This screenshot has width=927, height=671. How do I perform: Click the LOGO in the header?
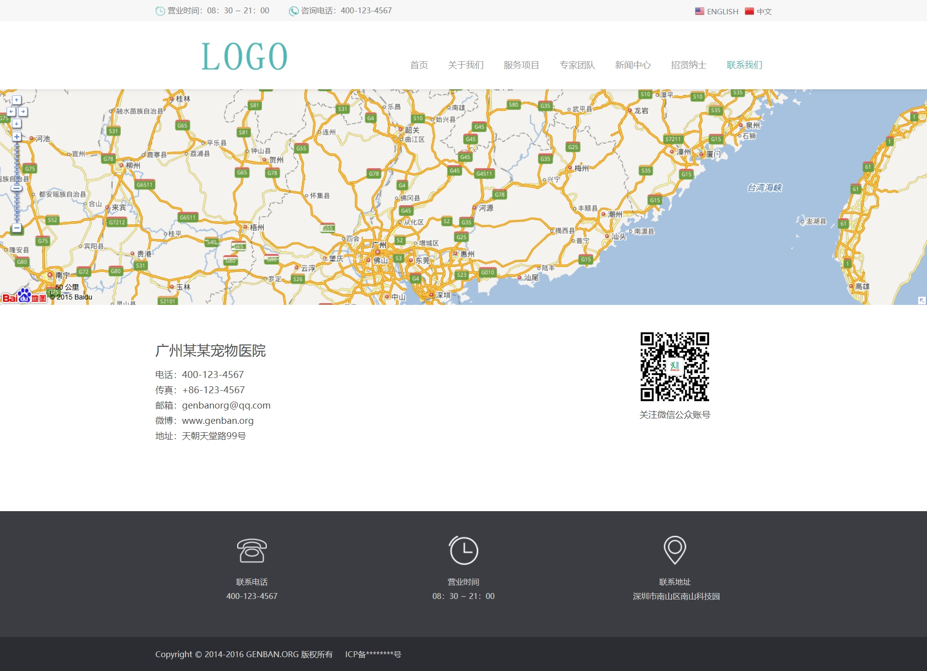pos(245,57)
